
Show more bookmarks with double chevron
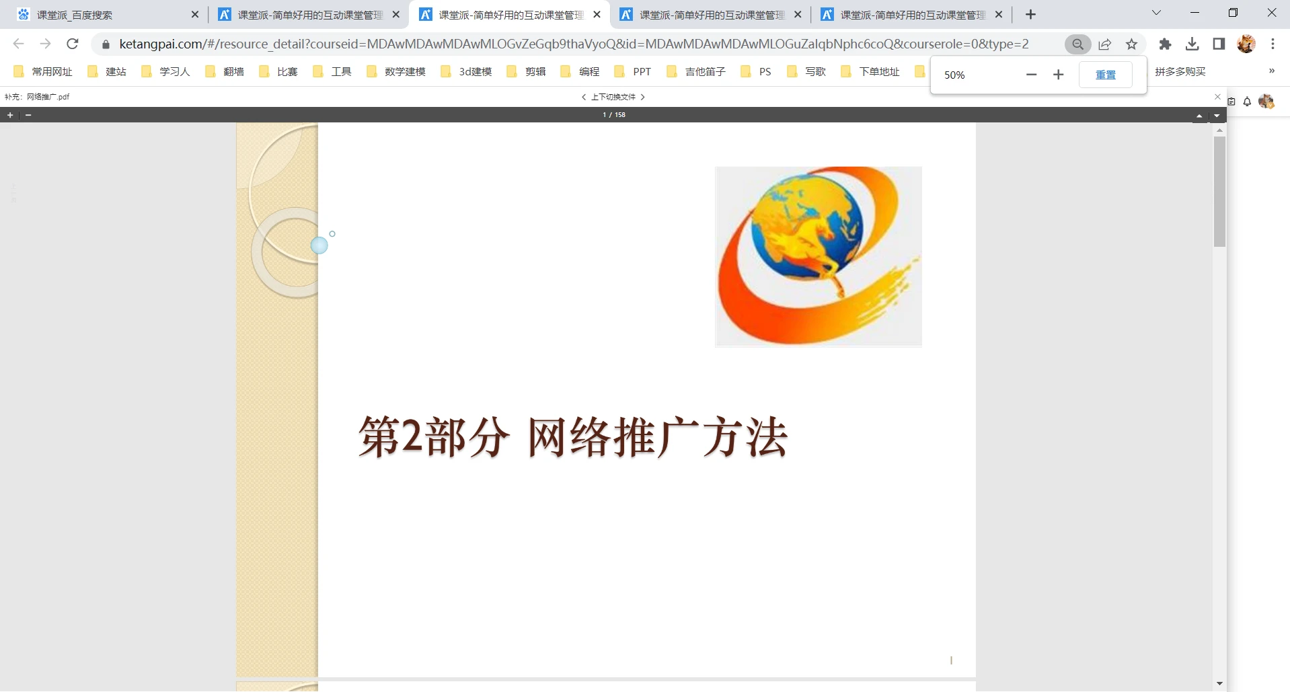click(x=1271, y=71)
